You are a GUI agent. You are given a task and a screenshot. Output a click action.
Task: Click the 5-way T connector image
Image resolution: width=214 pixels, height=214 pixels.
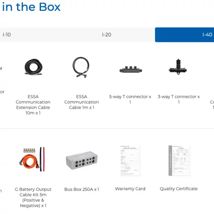(x=131, y=69)
